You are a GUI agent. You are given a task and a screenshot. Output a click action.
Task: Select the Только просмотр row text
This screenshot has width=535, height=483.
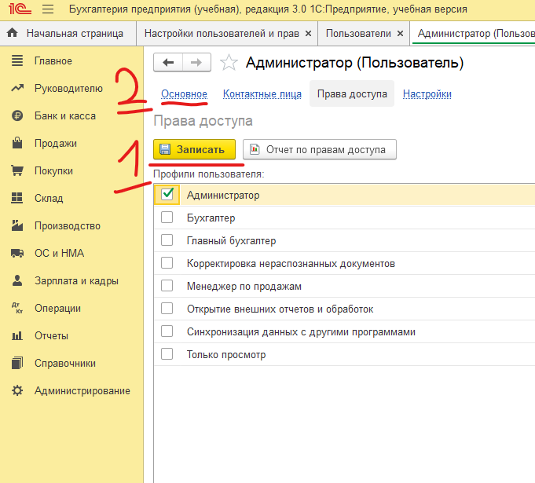click(226, 355)
